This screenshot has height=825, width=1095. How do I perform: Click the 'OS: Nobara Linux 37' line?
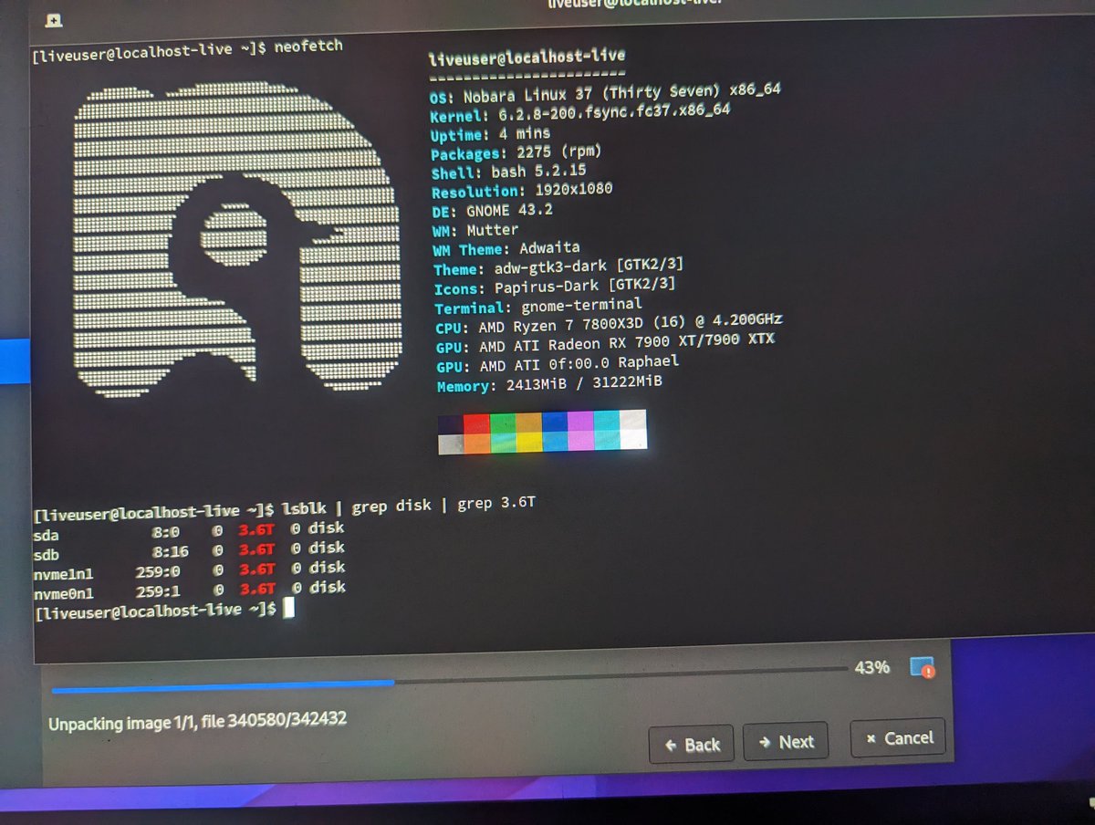coord(605,94)
